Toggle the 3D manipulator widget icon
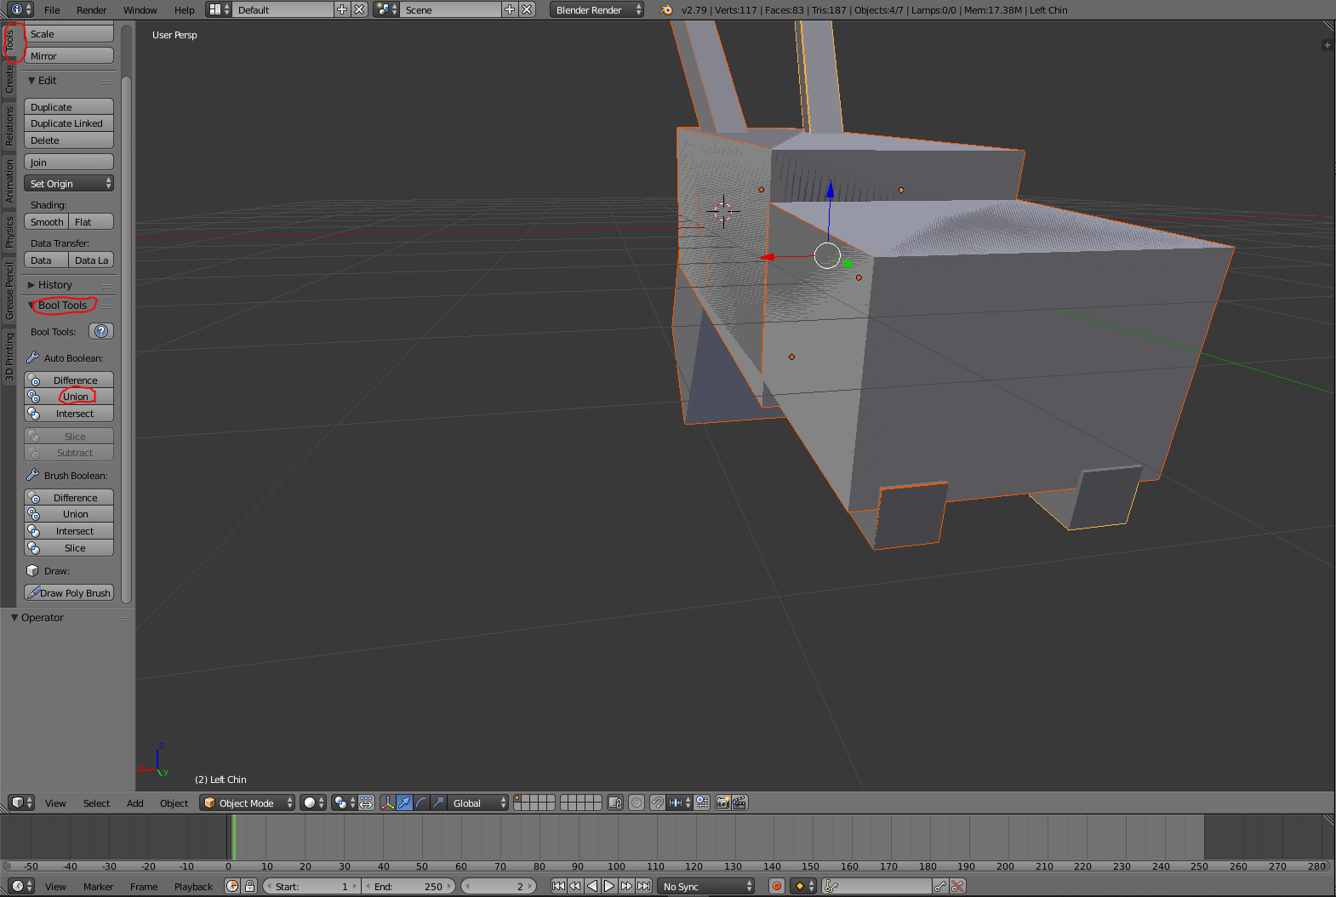 click(x=388, y=803)
